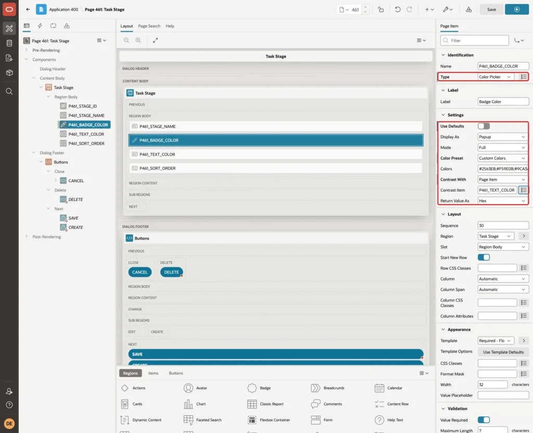Screen dimensions: 533x433
Task: Expand layout pane to full screen
Action: 155,40
